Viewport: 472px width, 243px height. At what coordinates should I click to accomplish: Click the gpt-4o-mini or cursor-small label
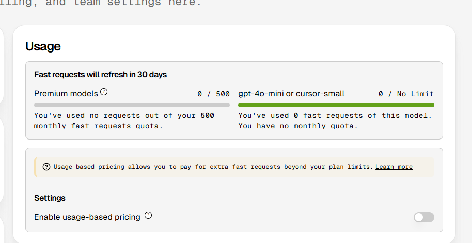point(291,94)
